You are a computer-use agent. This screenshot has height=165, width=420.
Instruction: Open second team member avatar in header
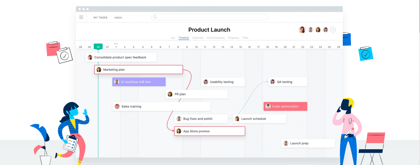311,30
